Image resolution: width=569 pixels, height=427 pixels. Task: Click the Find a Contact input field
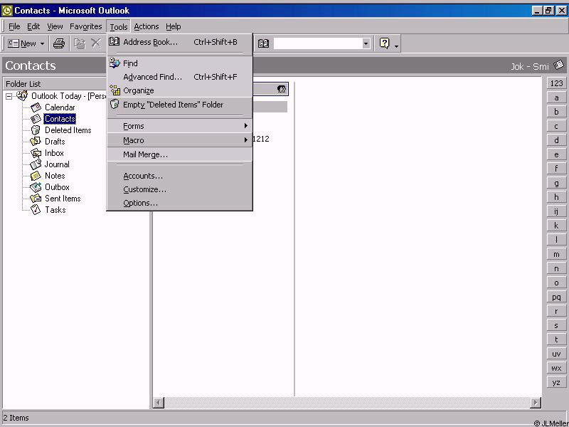[x=317, y=43]
